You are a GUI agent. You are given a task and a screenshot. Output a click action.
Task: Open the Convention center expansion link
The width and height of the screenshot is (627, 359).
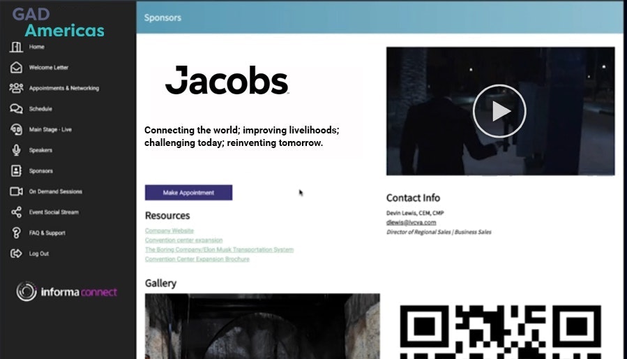click(x=183, y=240)
